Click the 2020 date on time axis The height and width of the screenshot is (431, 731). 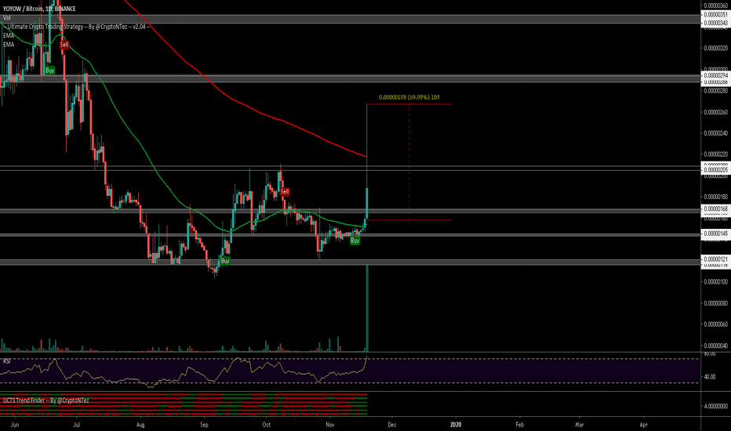coord(456,425)
